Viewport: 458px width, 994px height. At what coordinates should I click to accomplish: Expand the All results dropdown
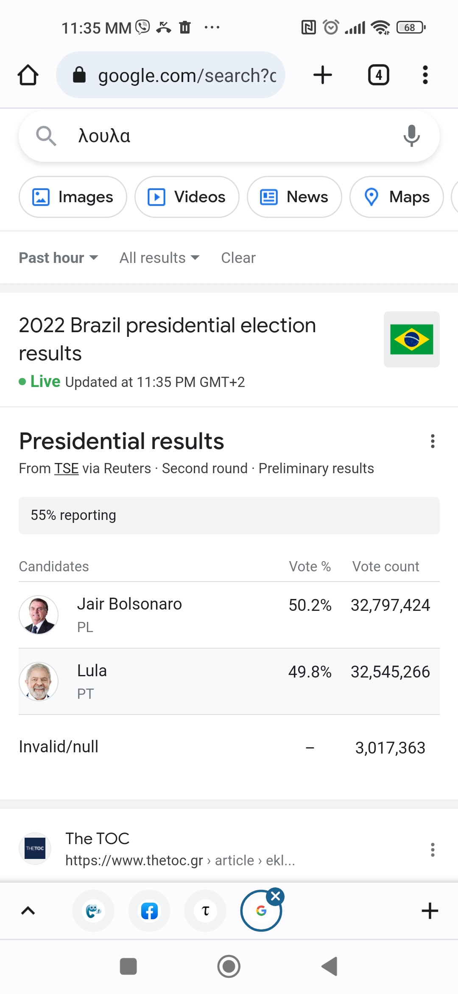159,258
